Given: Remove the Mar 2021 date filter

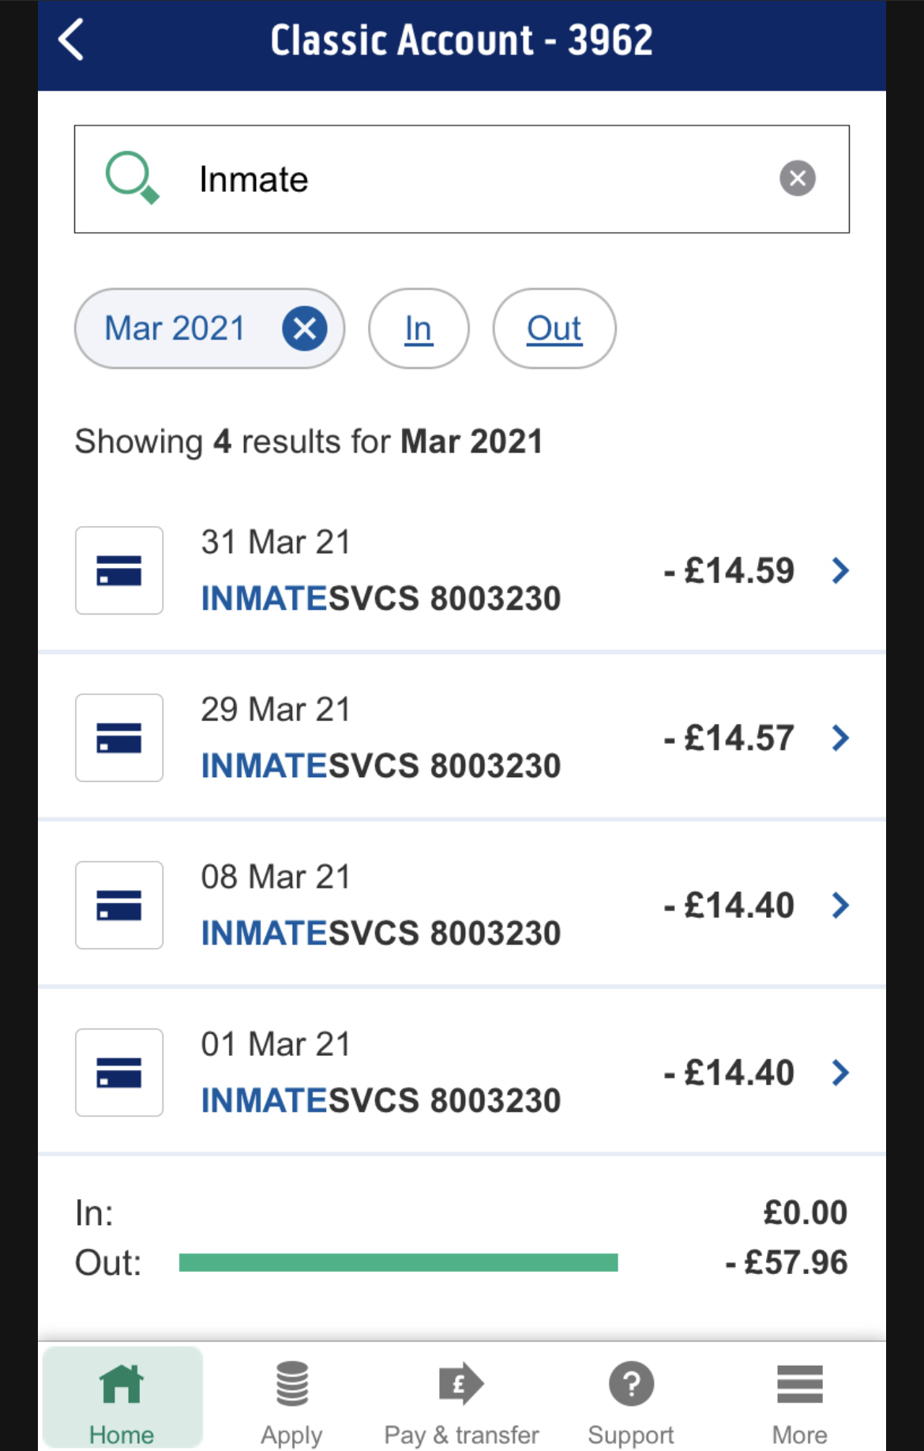Looking at the screenshot, I should coord(304,329).
